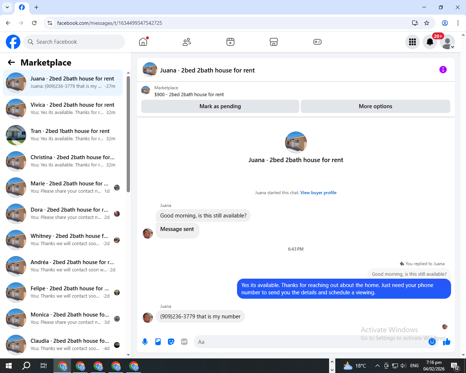Click the chat list vertical scrollbar
466x373 pixels.
128,134
